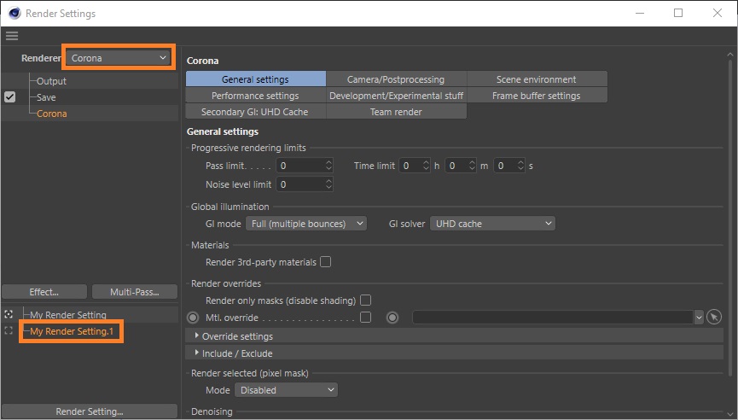This screenshot has width=738, height=420.
Task: Open the Mtl. override link field arrow
Action: pos(699,318)
